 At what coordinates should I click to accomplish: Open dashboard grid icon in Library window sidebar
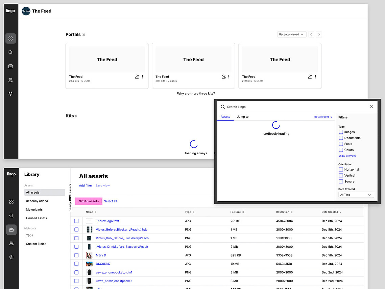coord(11,202)
